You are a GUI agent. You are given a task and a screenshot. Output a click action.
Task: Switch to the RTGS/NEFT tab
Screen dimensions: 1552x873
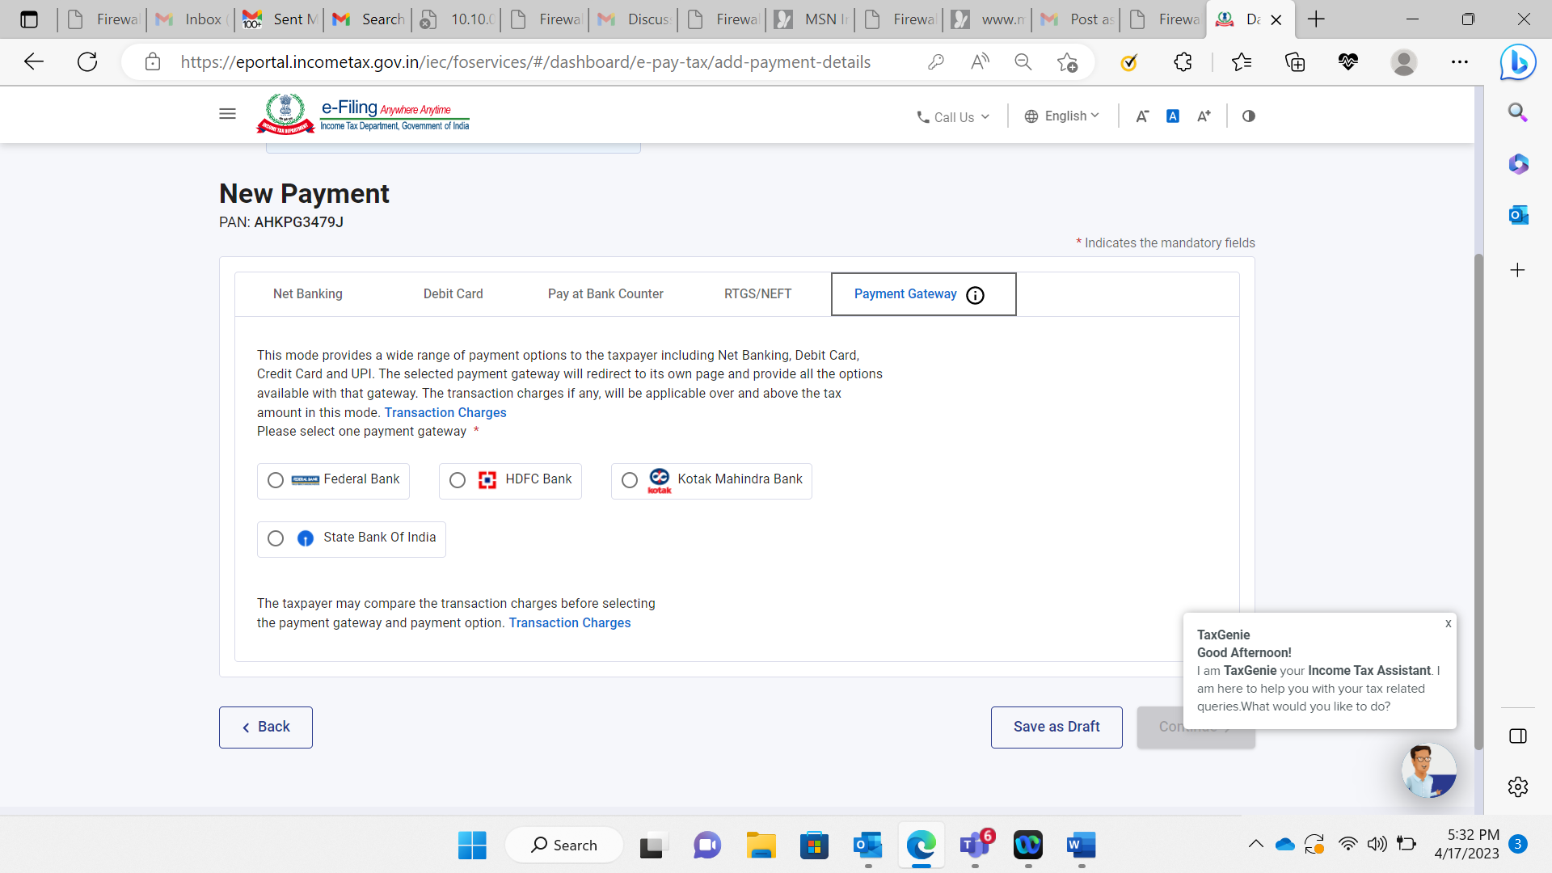click(x=757, y=294)
